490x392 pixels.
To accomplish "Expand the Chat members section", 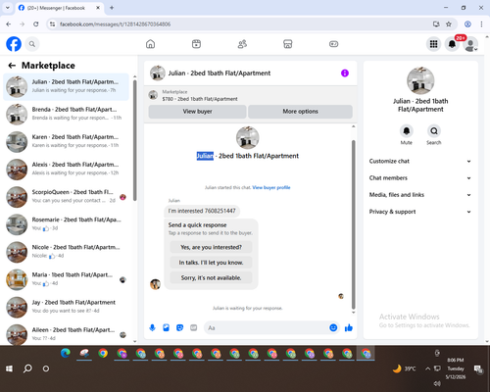I will [x=420, y=178].
